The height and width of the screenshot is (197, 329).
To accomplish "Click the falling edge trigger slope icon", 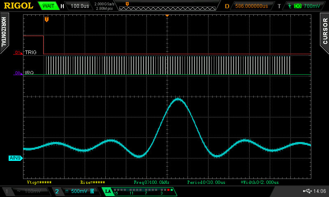I will pyautogui.click(x=290, y=6).
